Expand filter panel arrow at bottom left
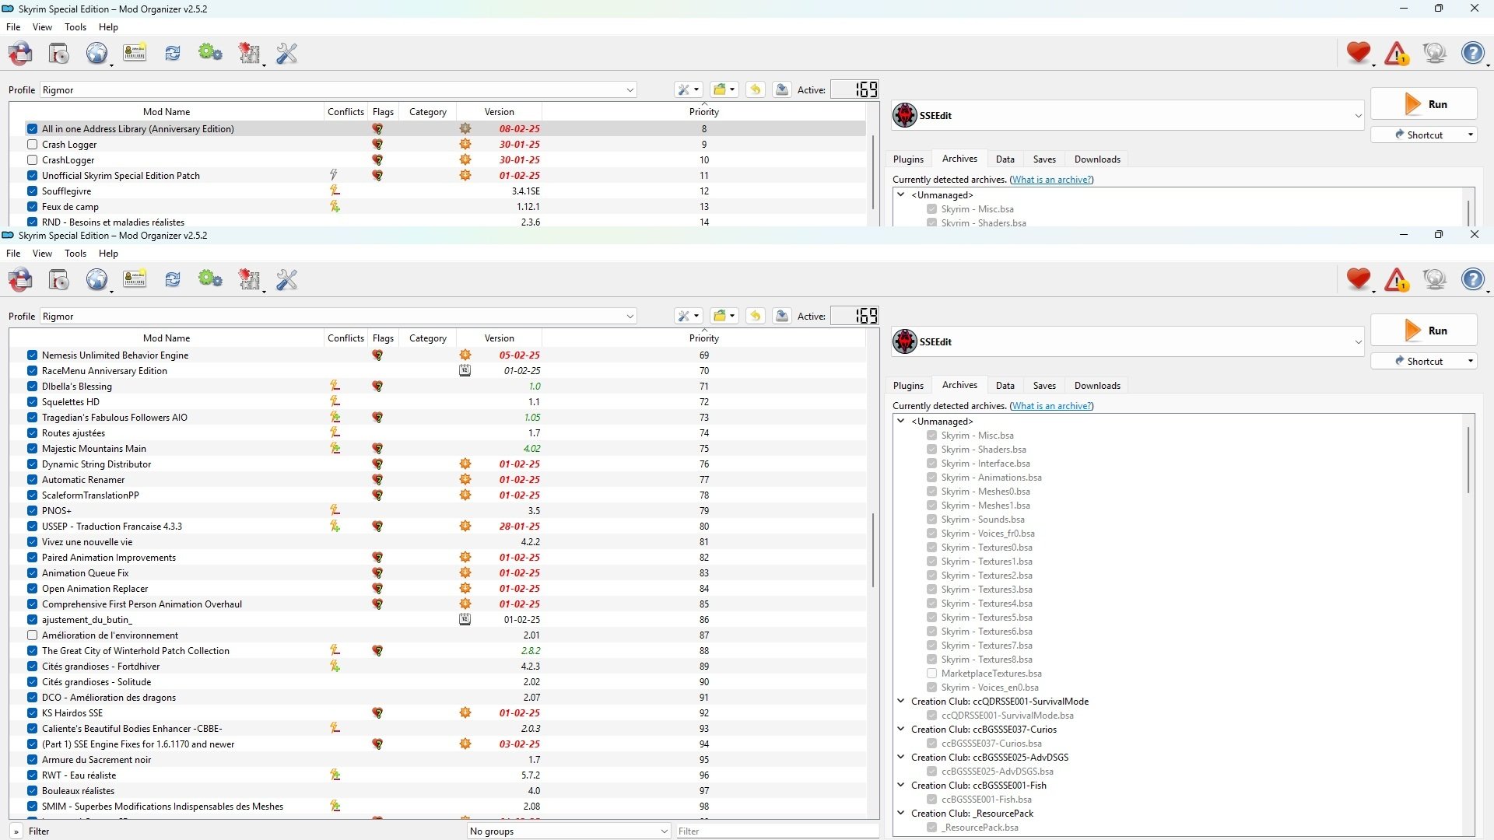Viewport: 1494px width, 840px height. point(16,831)
